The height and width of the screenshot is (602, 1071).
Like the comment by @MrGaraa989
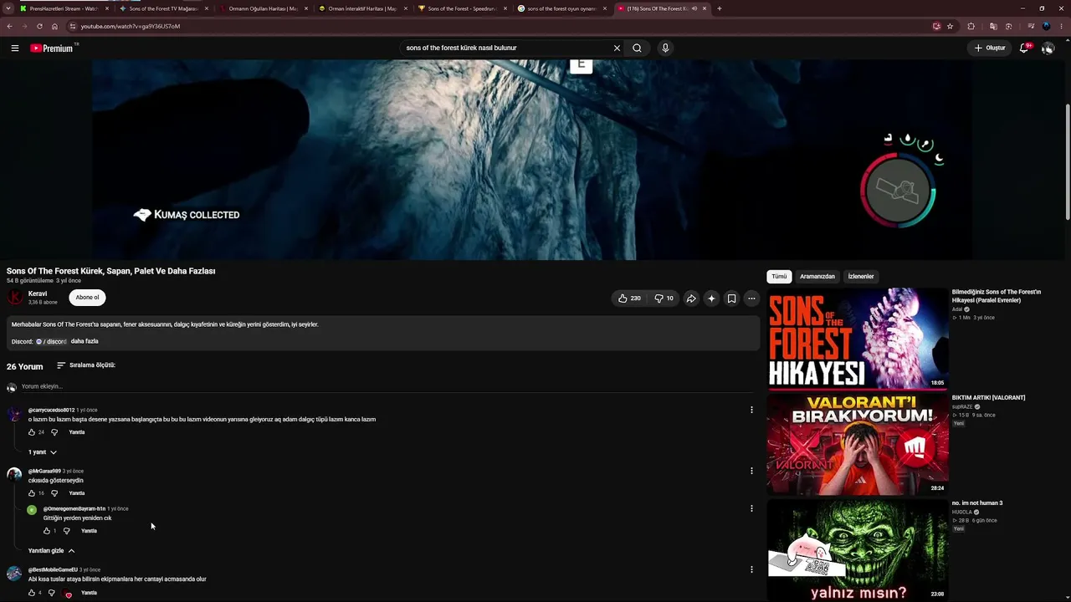pyautogui.click(x=32, y=493)
